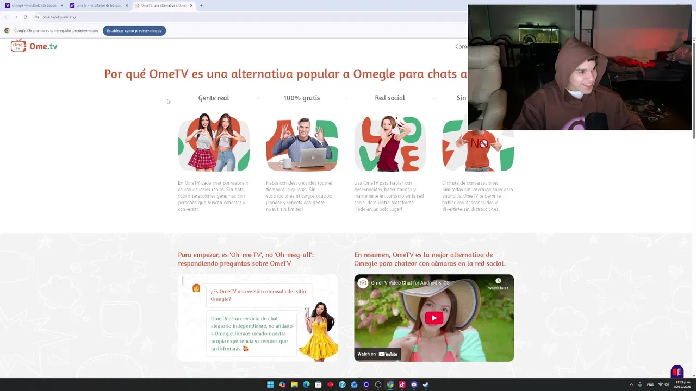Viewport: 696px width, 391px height.
Task: Launch Microsoft Edge from the taskbar
Action: (x=306, y=384)
